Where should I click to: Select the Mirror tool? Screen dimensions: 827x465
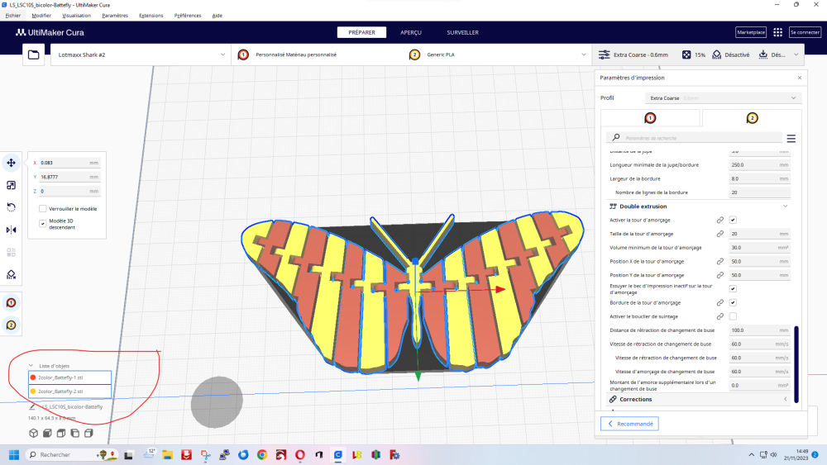pyautogui.click(x=11, y=230)
